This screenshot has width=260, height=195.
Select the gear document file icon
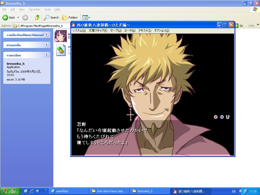tap(61, 50)
